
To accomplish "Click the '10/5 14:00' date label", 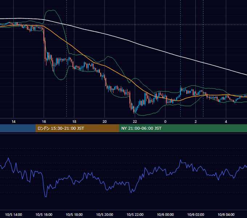I will point(13,214).
